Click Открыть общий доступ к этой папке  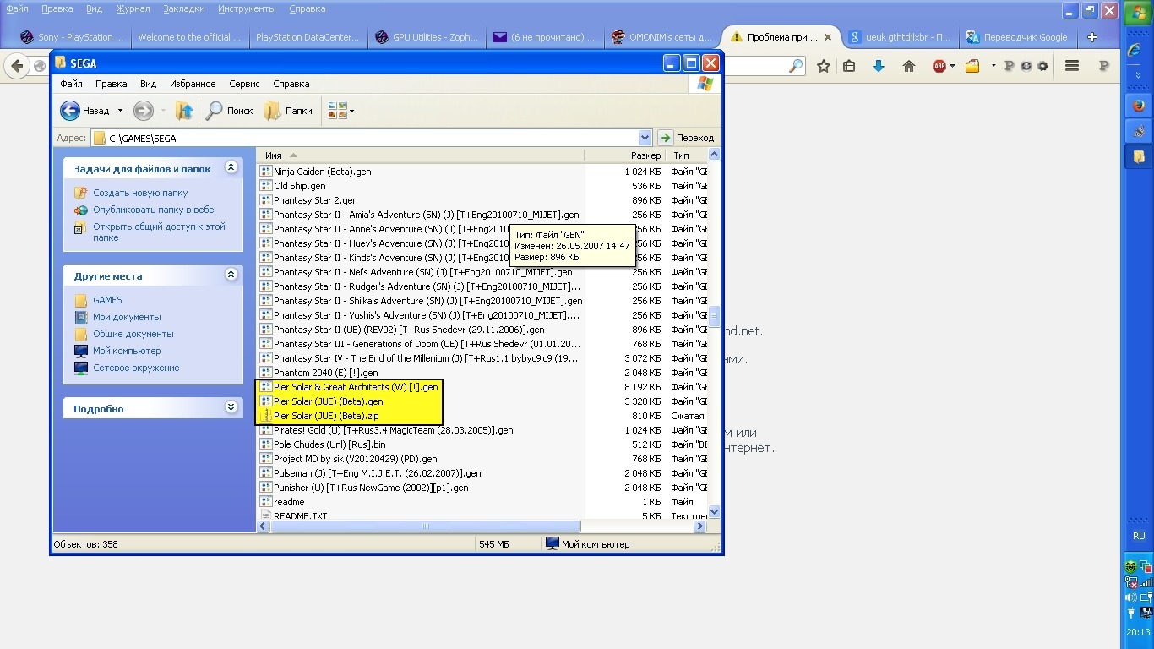click(x=159, y=232)
